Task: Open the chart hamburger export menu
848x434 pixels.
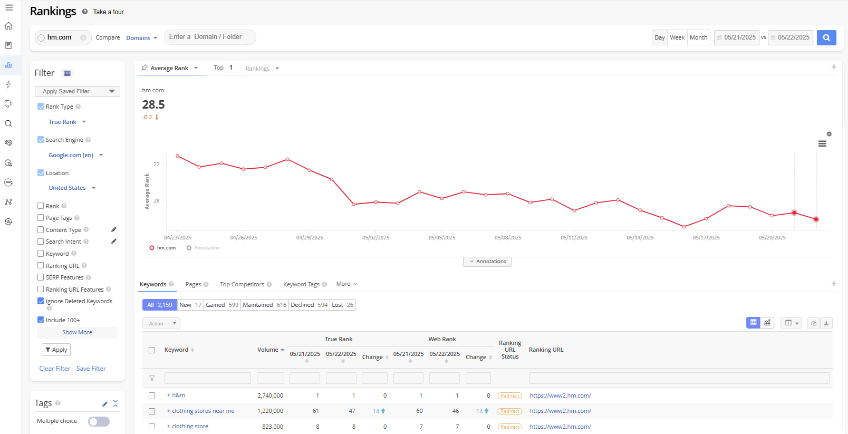Action: coord(822,143)
